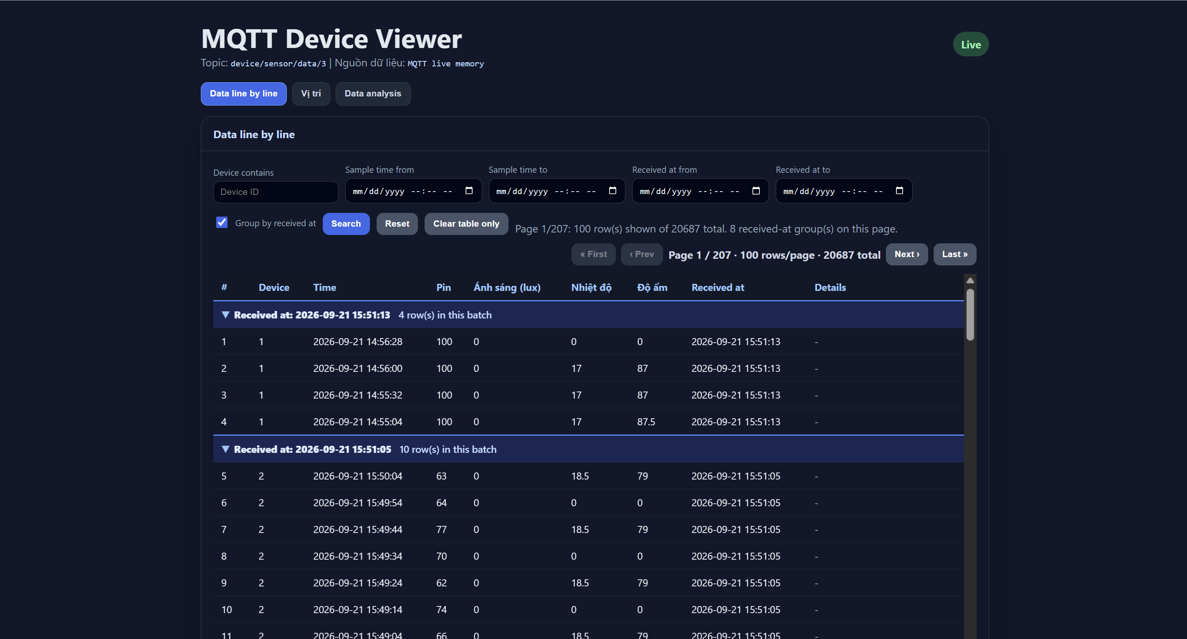Focus the Device ID input field
The image size is (1187, 639).
pyautogui.click(x=276, y=192)
